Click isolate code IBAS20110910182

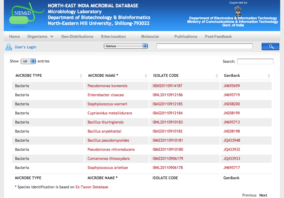click(x=167, y=131)
